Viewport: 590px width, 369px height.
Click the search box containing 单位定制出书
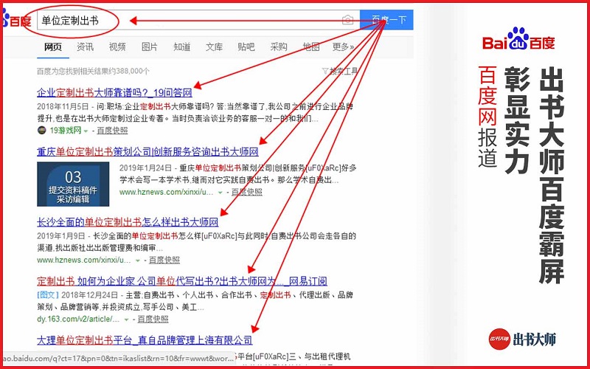tap(184, 21)
